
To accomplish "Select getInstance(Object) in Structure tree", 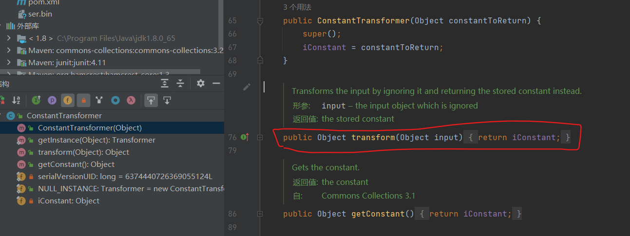I will pyautogui.click(x=96, y=140).
